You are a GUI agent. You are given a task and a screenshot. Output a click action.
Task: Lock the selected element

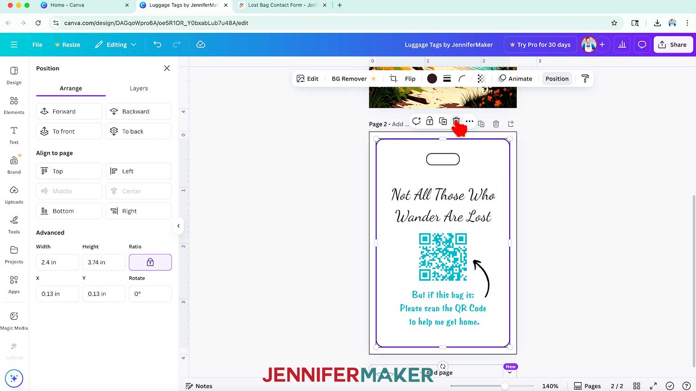click(430, 121)
